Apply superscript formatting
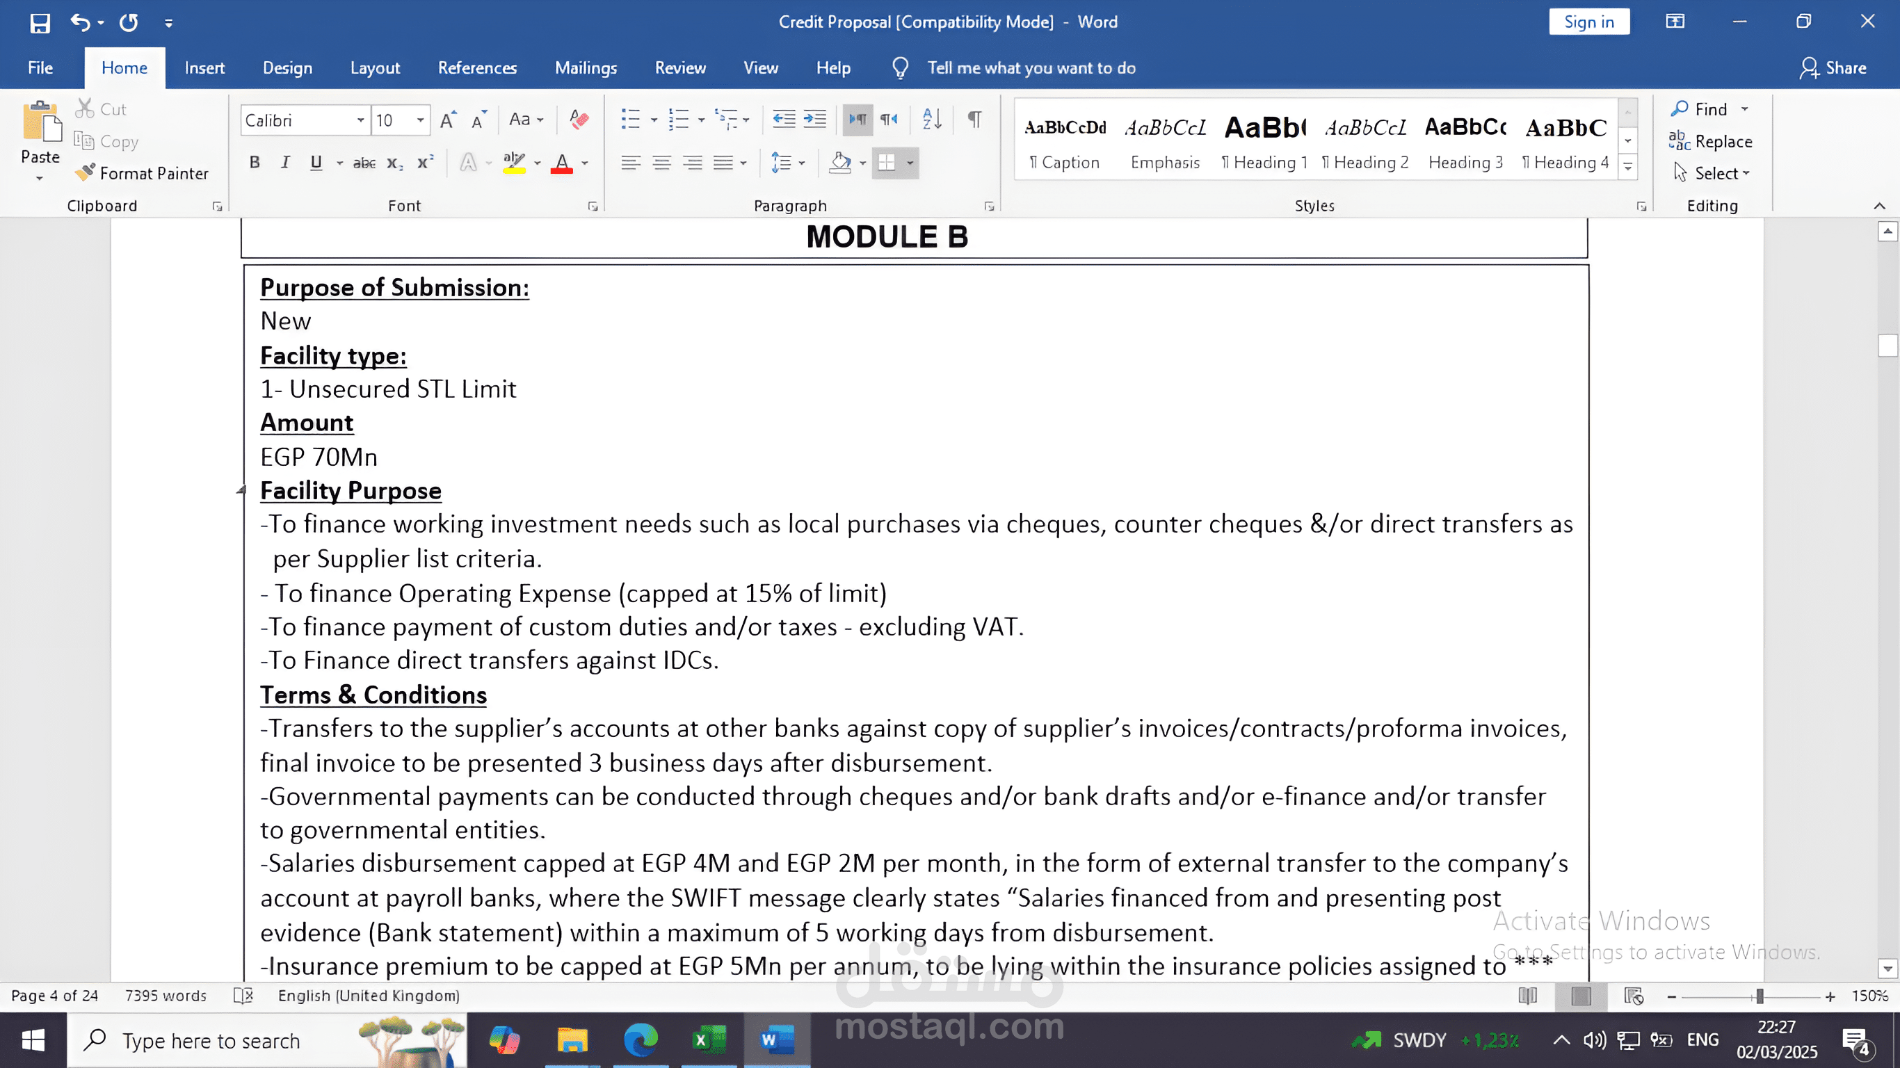This screenshot has width=1900, height=1068. [x=426, y=163]
